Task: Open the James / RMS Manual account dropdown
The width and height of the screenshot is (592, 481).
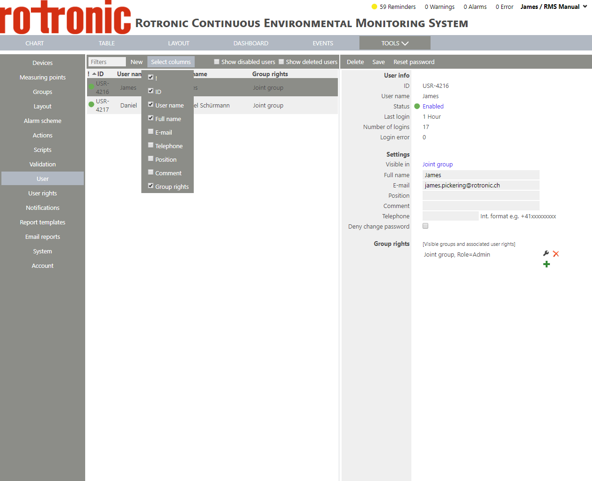Action: (x=554, y=7)
